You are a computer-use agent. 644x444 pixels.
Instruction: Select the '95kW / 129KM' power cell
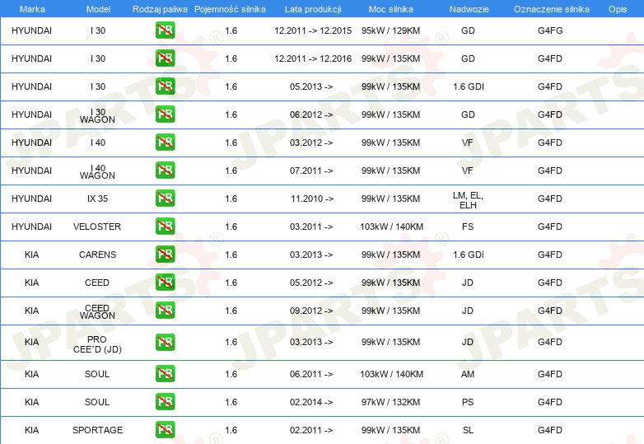click(x=390, y=30)
